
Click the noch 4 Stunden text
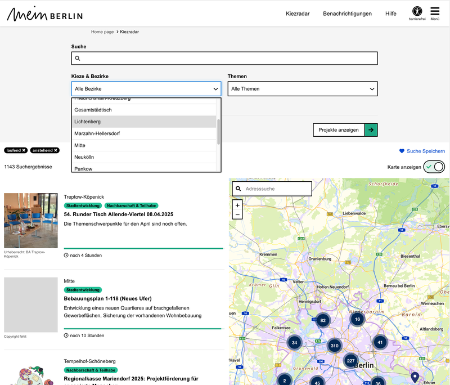(86, 255)
